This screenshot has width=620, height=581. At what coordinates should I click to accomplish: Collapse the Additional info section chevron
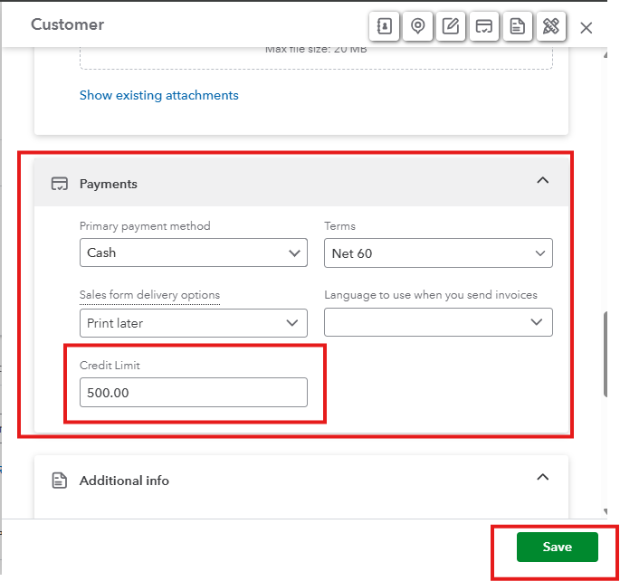543,477
